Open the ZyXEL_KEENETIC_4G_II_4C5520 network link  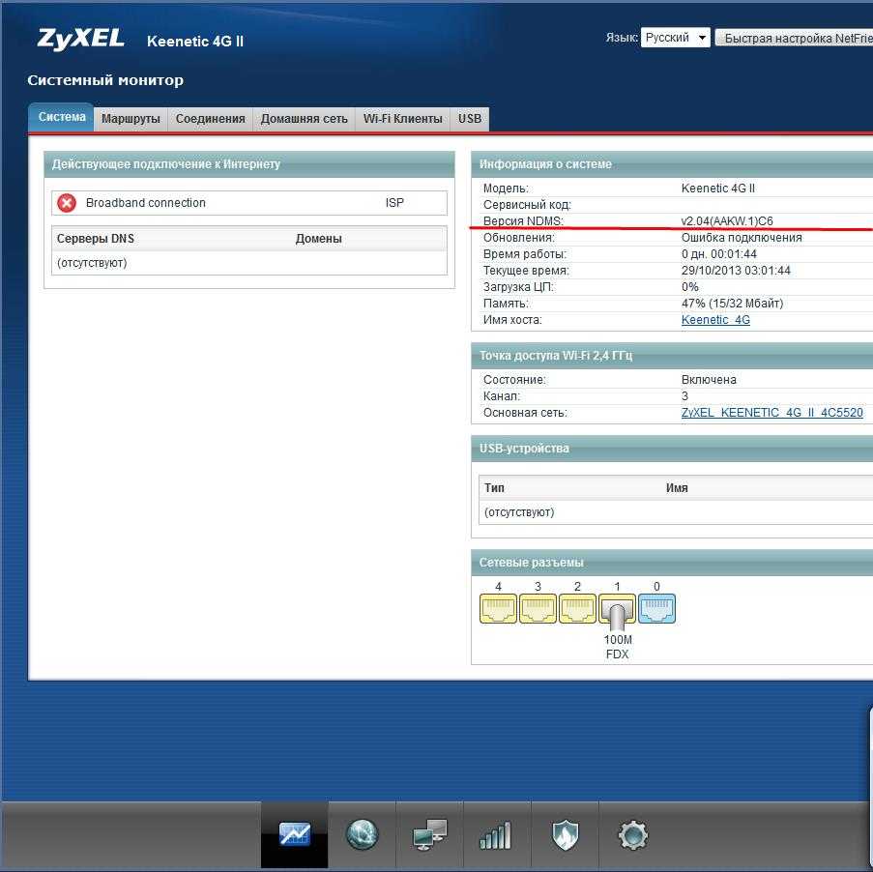(x=771, y=413)
